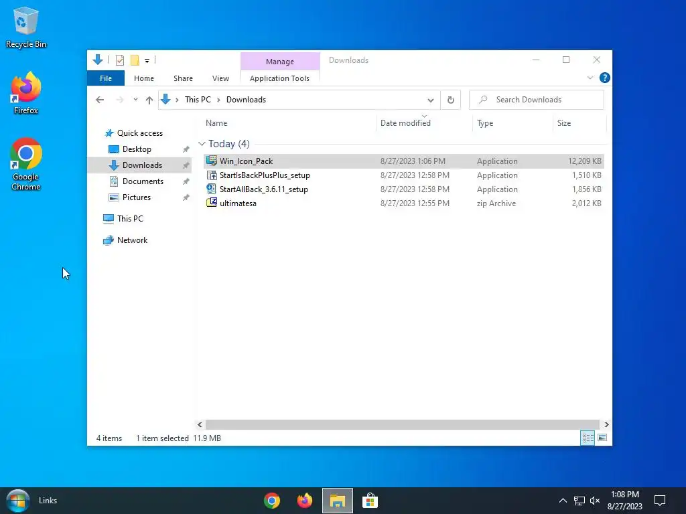The image size is (686, 514).
Task: Select This PC in navigation pane
Action: click(x=130, y=219)
